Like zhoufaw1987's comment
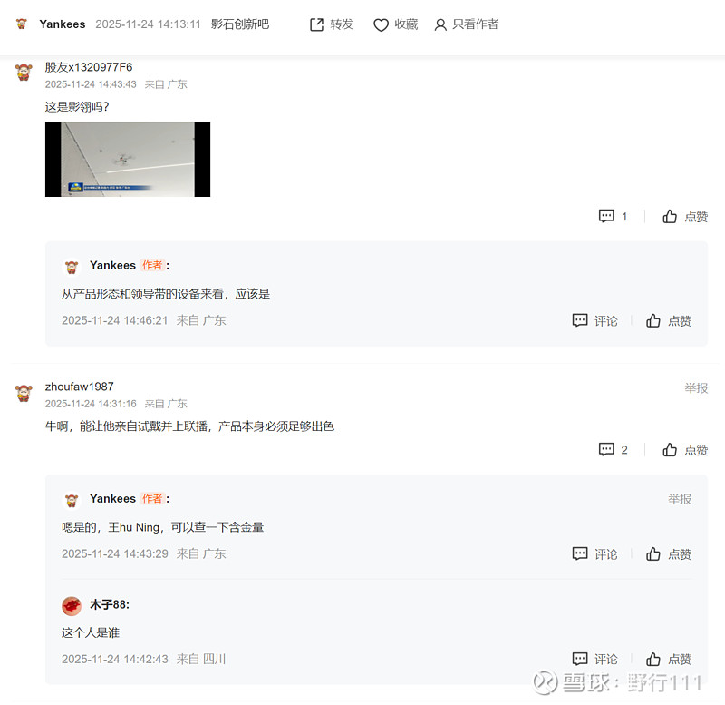The image size is (725, 705). [x=685, y=449]
